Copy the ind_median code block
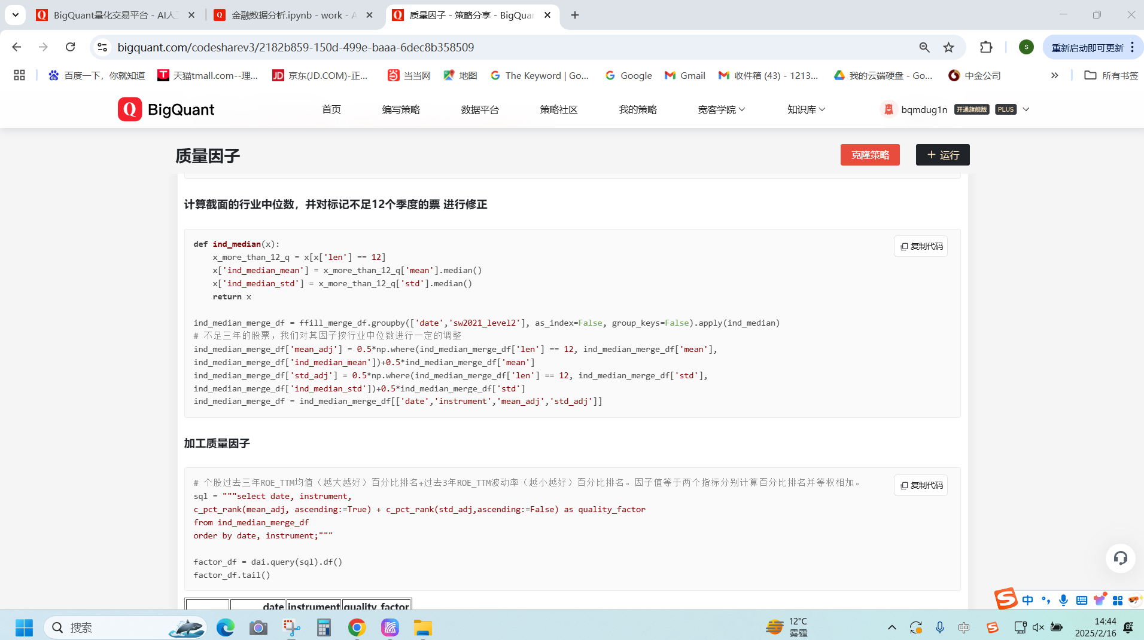1144x640 pixels. point(920,246)
